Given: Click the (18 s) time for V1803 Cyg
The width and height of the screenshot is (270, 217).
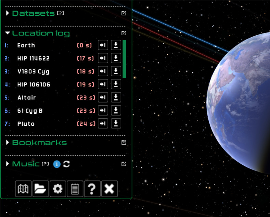Looking at the screenshot, I should [86, 71].
